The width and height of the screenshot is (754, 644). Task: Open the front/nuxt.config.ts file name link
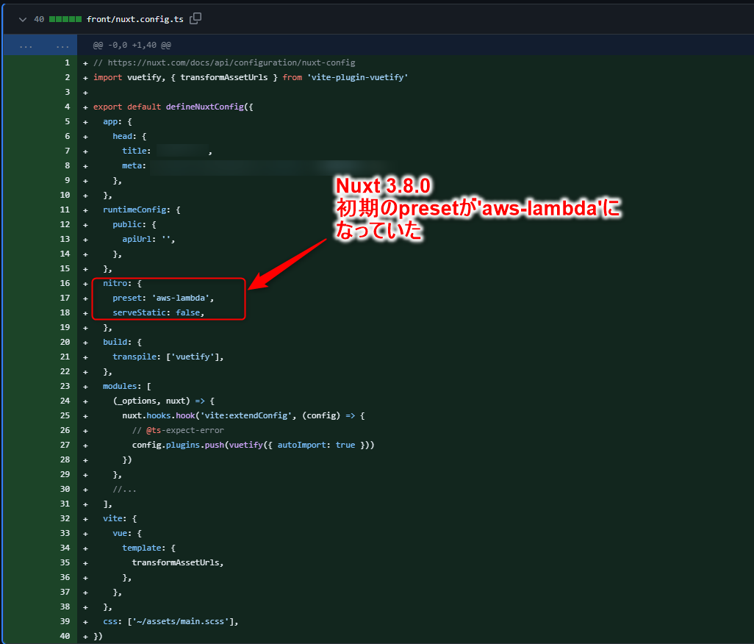point(134,19)
